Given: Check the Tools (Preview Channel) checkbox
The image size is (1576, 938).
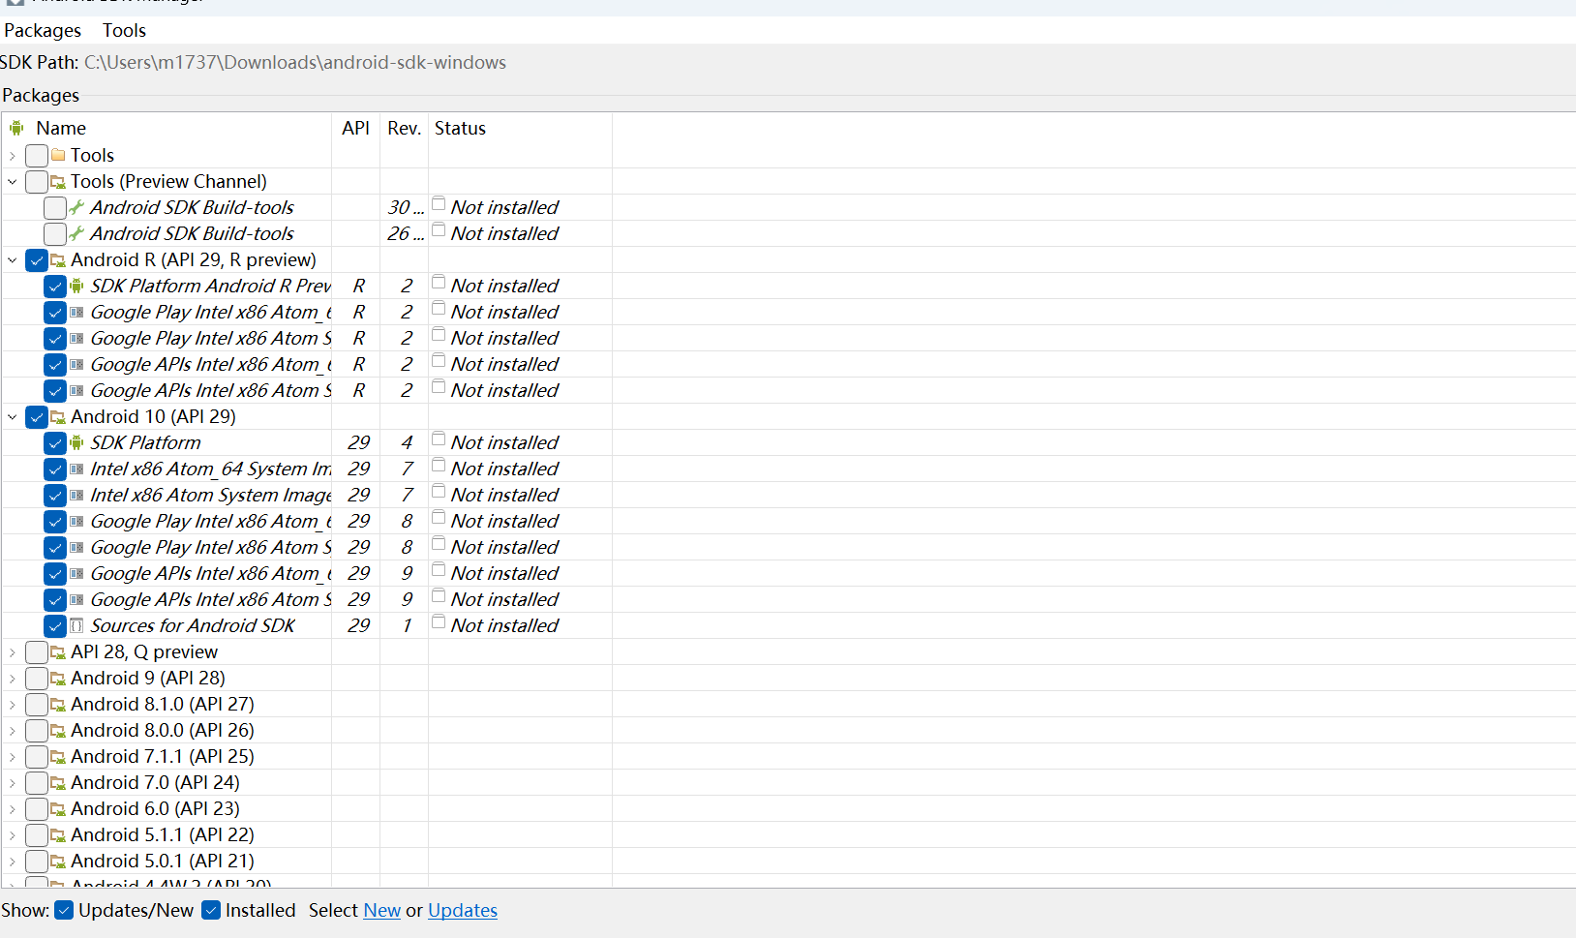Looking at the screenshot, I should (x=37, y=181).
